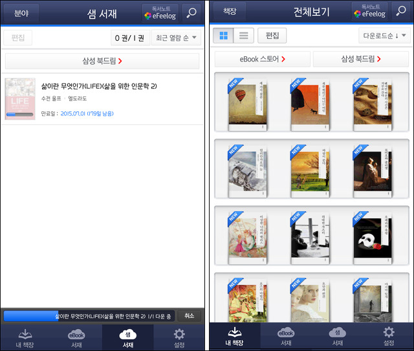Open the white mask cover book
This screenshot has width=414, height=351.
point(373,238)
